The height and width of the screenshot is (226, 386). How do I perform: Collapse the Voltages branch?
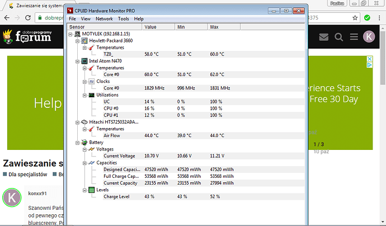pyautogui.click(x=84, y=149)
